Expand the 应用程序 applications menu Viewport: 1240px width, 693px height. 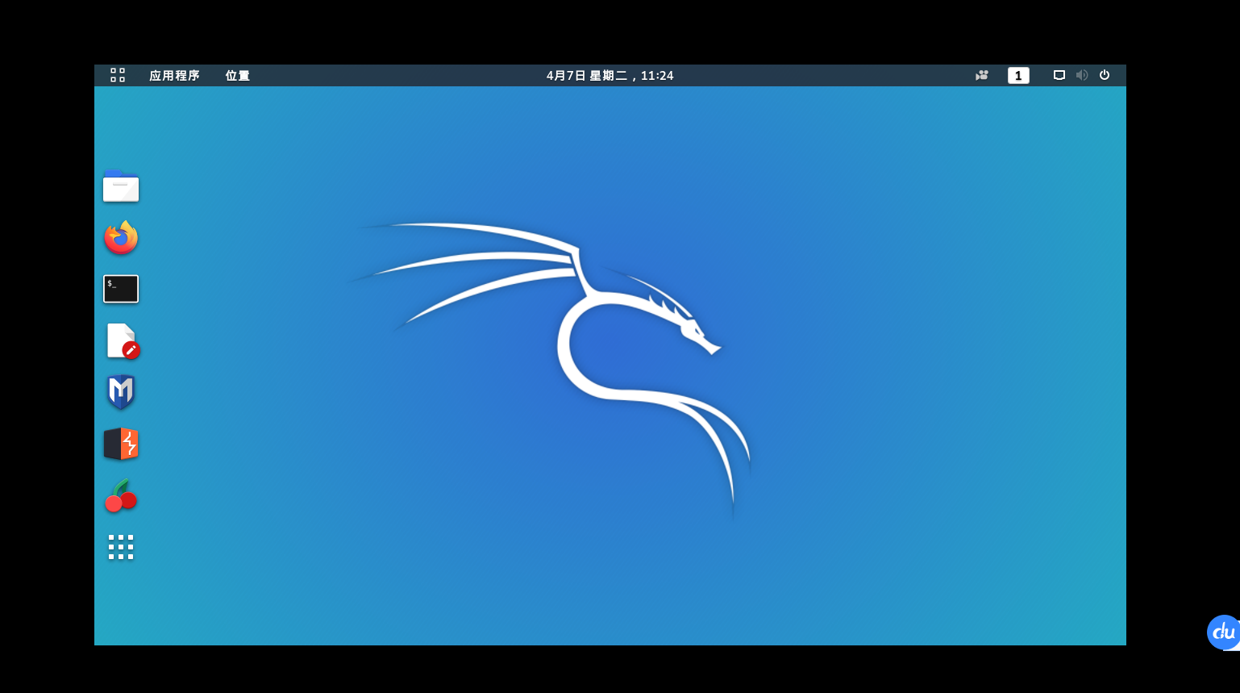pyautogui.click(x=173, y=75)
